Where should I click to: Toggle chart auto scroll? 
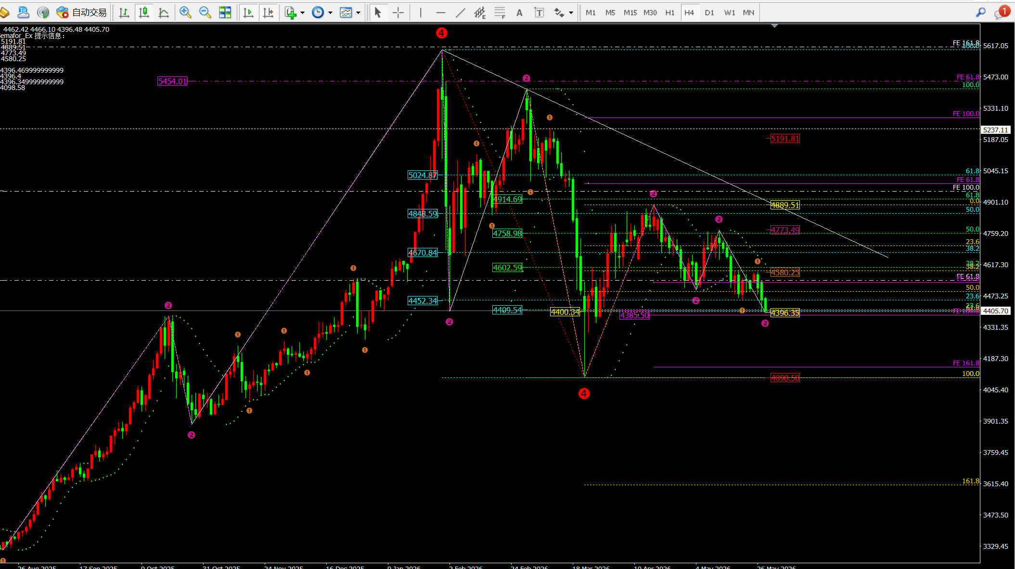tap(248, 13)
